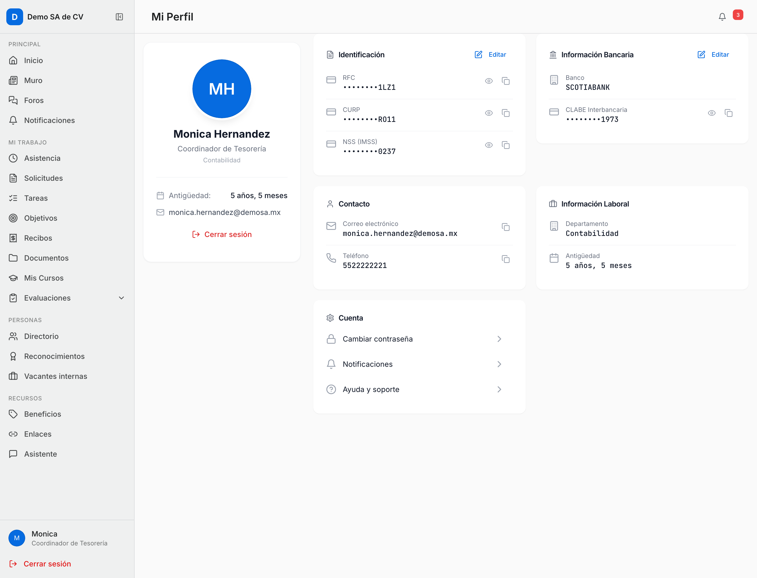Open Foros from the sidebar
757x578 pixels.
67,100
